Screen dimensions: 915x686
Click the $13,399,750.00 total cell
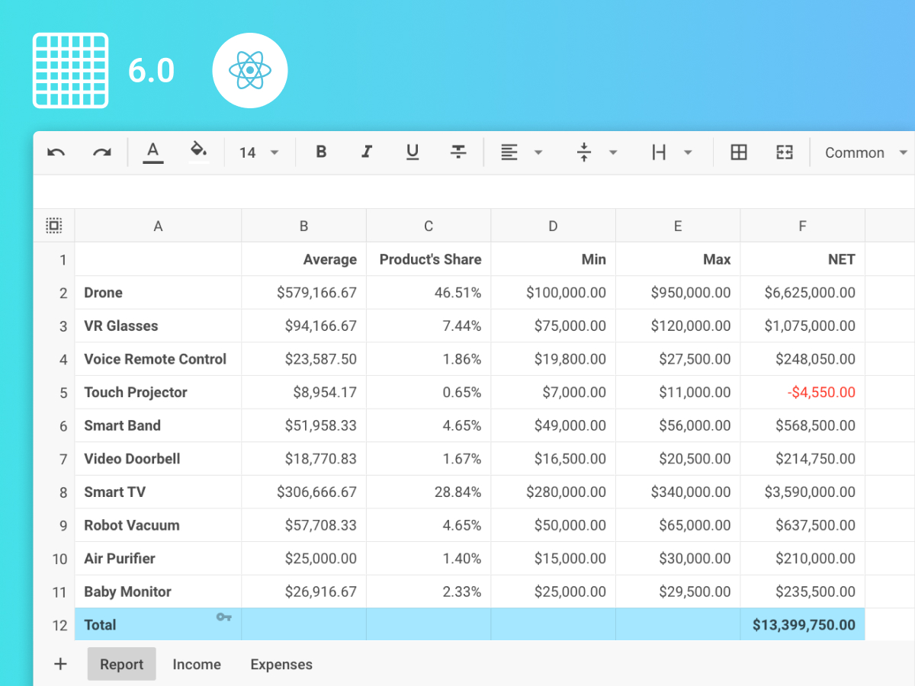point(803,625)
